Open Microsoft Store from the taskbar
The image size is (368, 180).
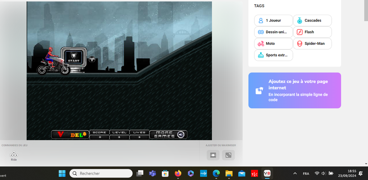point(165,174)
